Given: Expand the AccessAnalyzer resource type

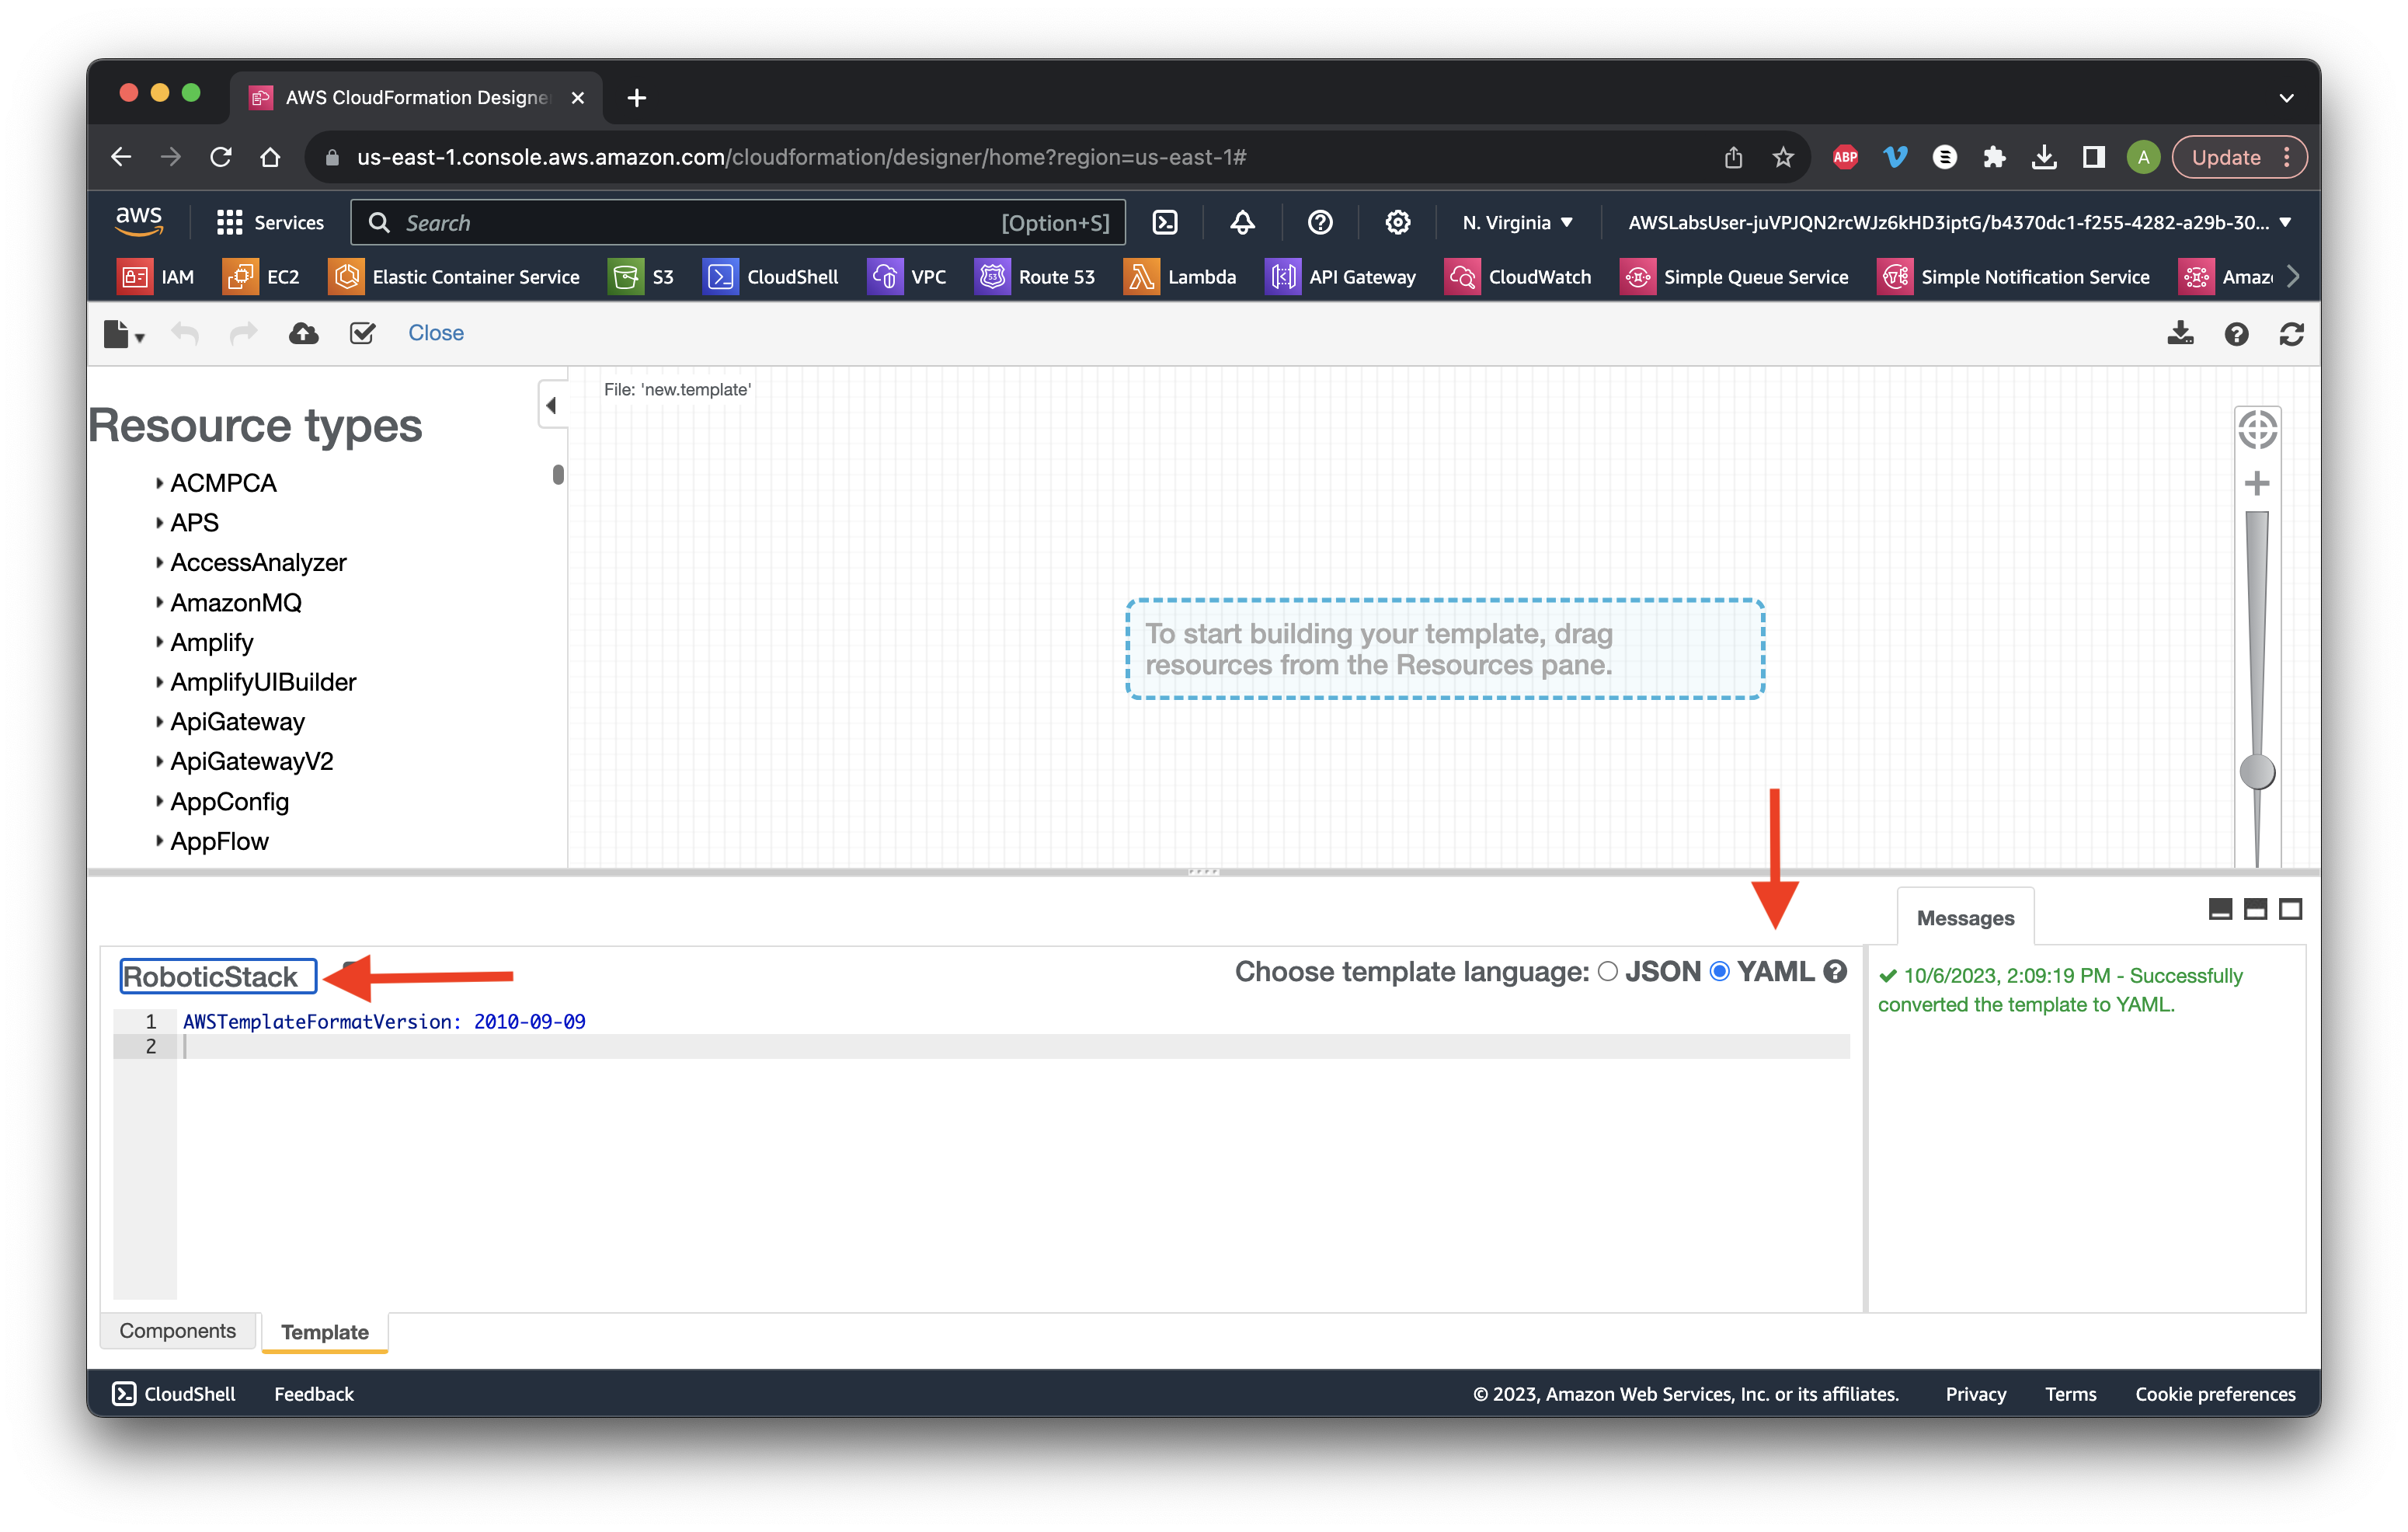Looking at the screenshot, I should [x=159, y=563].
